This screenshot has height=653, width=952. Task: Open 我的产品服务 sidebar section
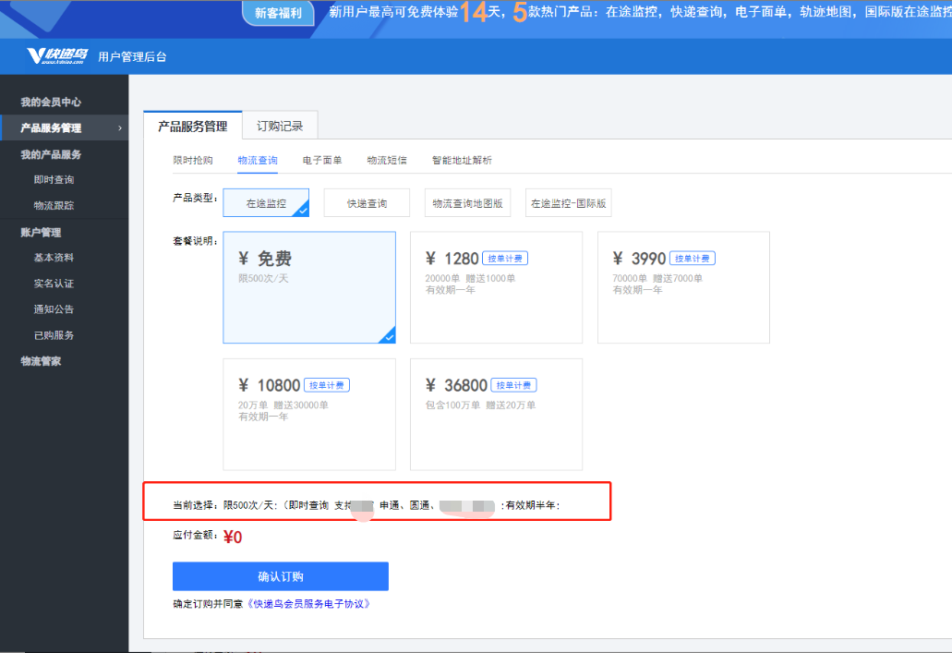[51, 154]
